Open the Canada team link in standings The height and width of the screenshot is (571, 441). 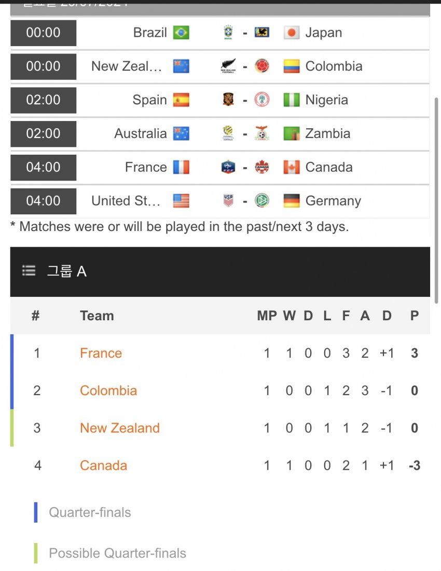point(103,466)
